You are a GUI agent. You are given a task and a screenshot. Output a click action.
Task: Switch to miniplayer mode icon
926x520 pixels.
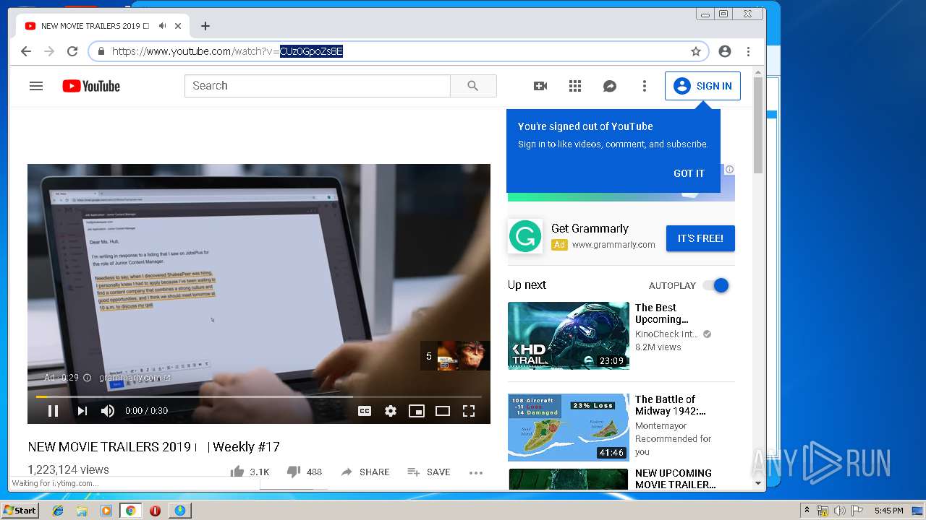click(417, 411)
